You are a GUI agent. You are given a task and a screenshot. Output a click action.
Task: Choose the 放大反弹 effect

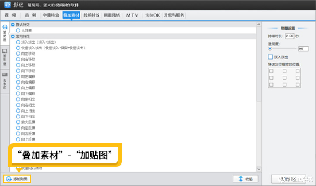click(18, 122)
